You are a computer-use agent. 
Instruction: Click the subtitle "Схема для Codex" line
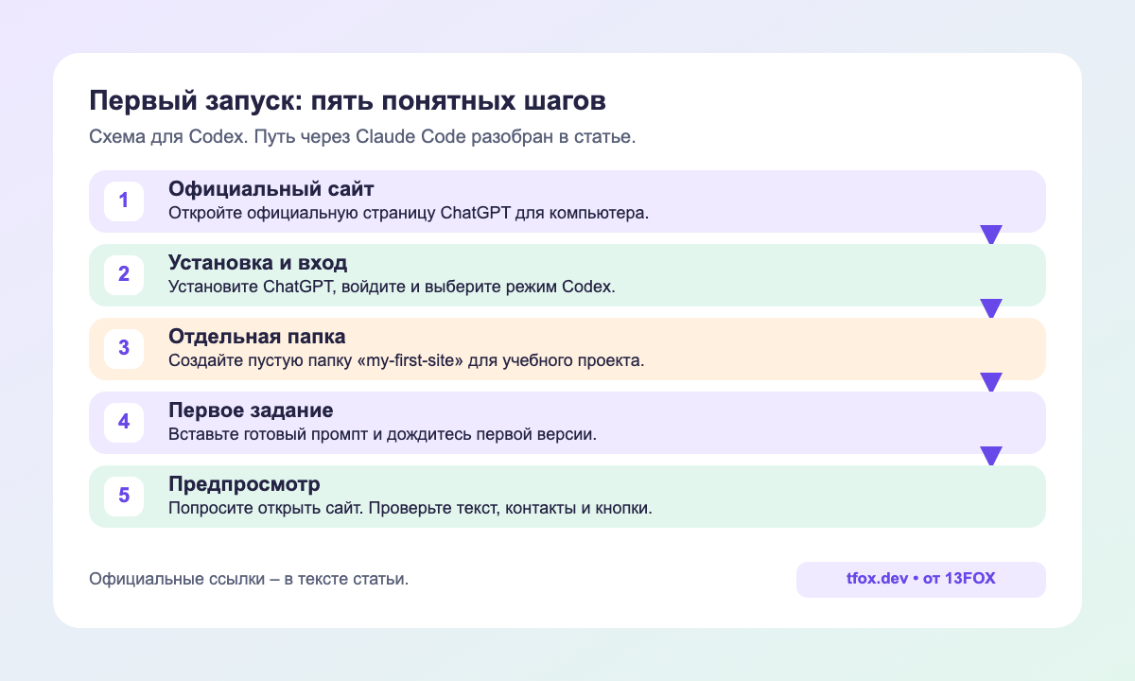(362, 136)
